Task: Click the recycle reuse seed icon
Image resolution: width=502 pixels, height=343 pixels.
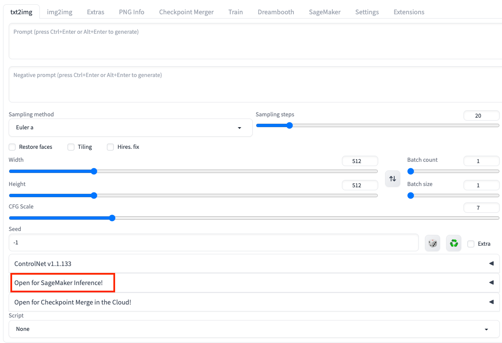Action: pos(454,243)
